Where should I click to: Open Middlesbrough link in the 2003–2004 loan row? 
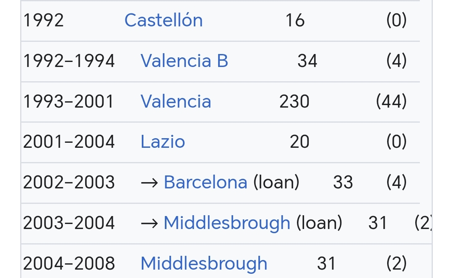pos(227,223)
